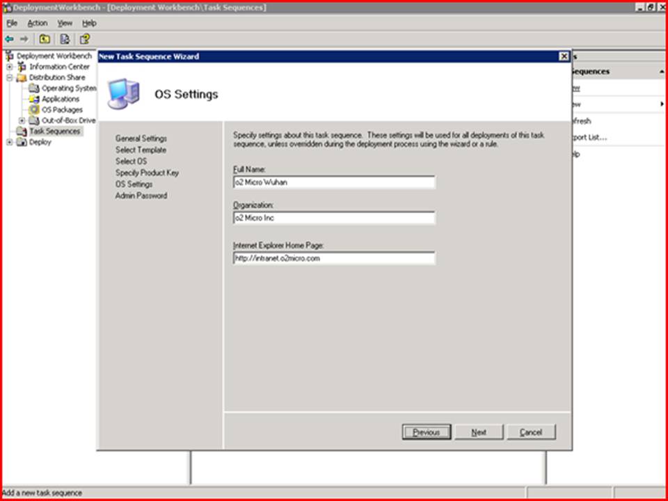Restore the inner MMC window
The image size is (668, 501).
tap(651, 7)
